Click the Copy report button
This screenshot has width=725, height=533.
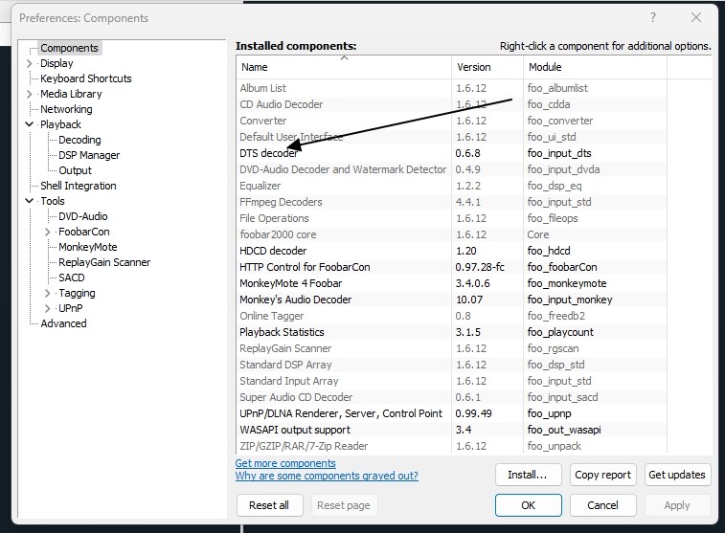click(x=602, y=475)
